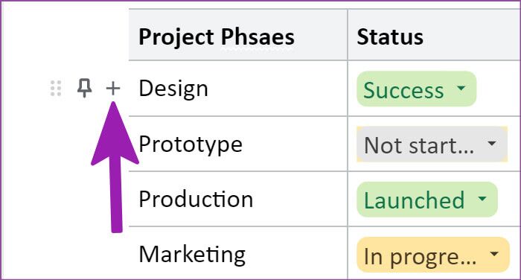
Task: Select the Not started status chip
Action: 432,144
